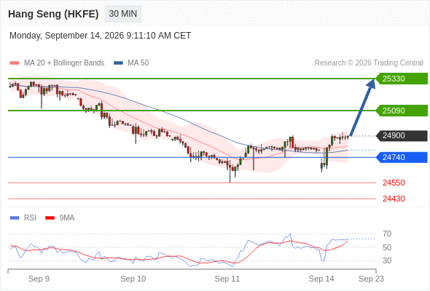Toggle the 9MA red legend entry
This screenshot has width=430, height=291.
60,218
